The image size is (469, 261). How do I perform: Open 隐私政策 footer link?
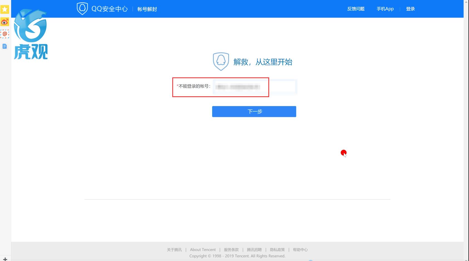coord(277,250)
